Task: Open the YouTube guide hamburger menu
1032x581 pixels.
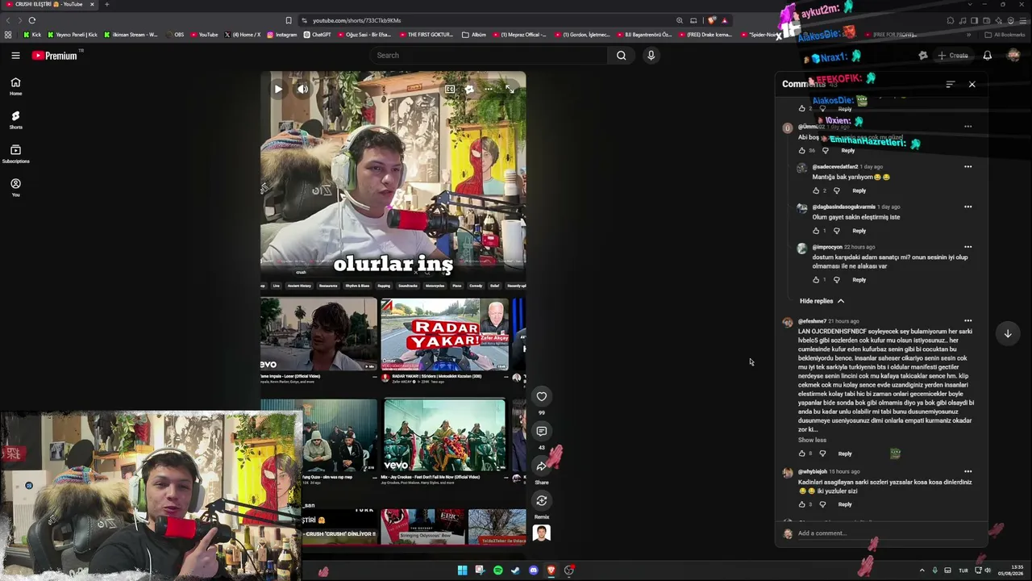Action: 15,56
